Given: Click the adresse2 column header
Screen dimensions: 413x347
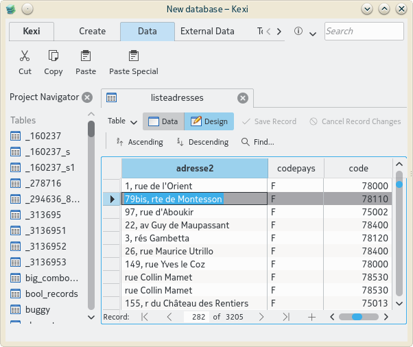Looking at the screenshot, I should [x=194, y=168].
